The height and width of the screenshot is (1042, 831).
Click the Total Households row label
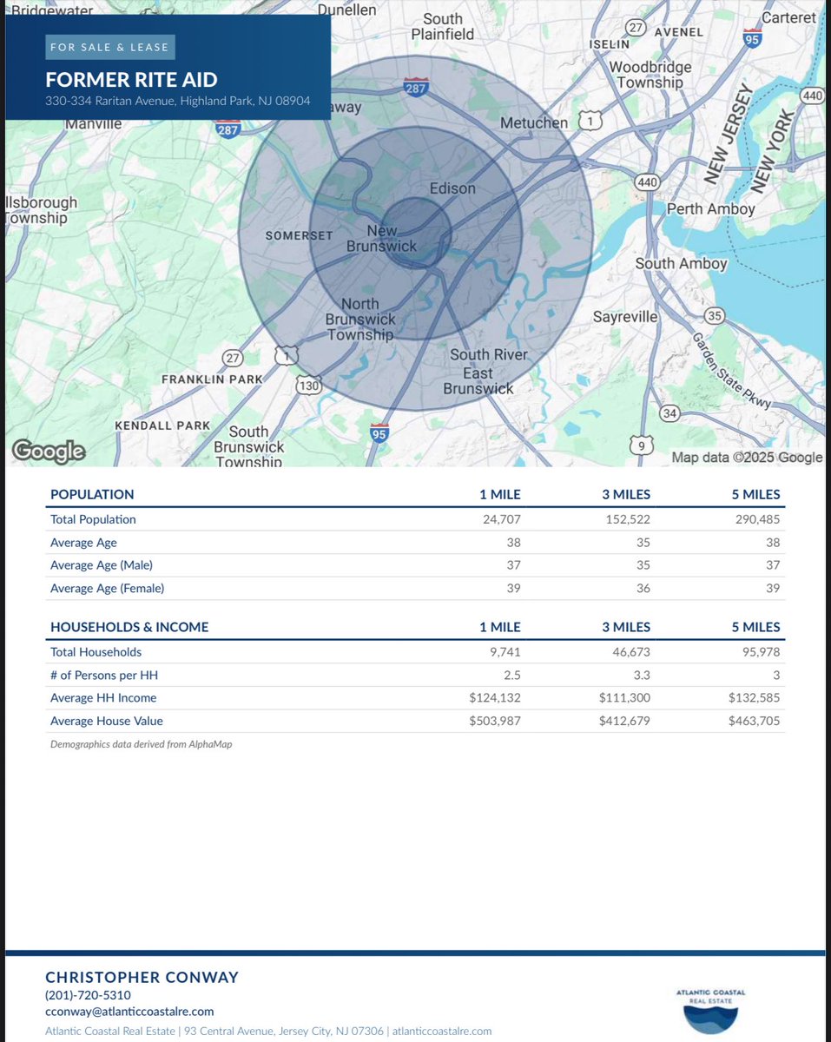tap(96, 652)
